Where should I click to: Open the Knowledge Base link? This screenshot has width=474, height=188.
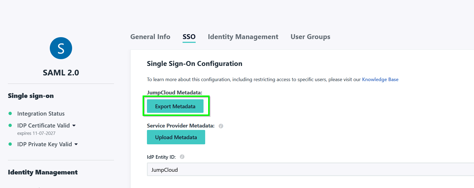(380, 79)
